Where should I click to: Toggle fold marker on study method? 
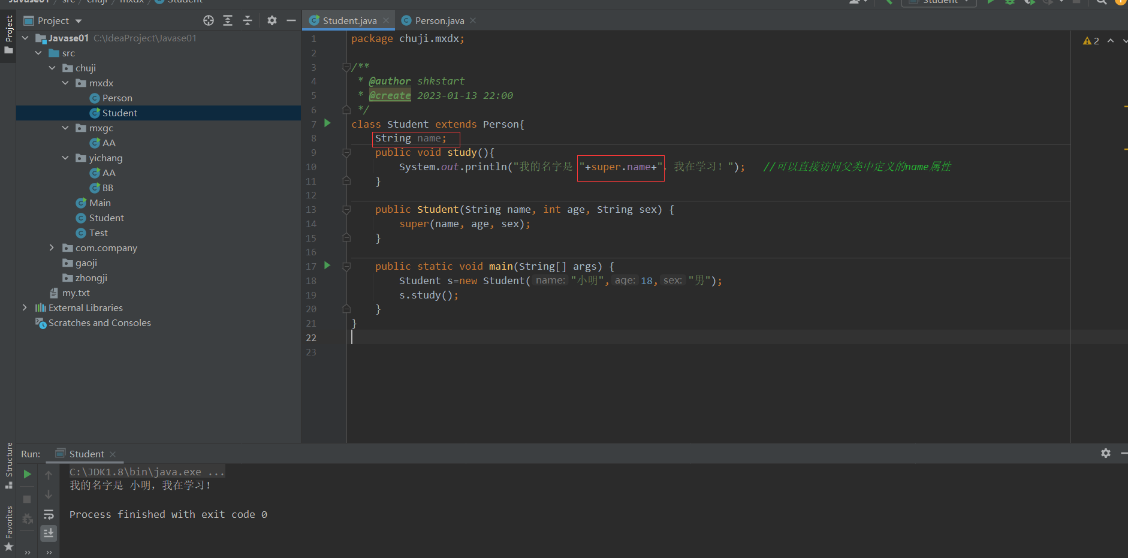[x=346, y=153]
